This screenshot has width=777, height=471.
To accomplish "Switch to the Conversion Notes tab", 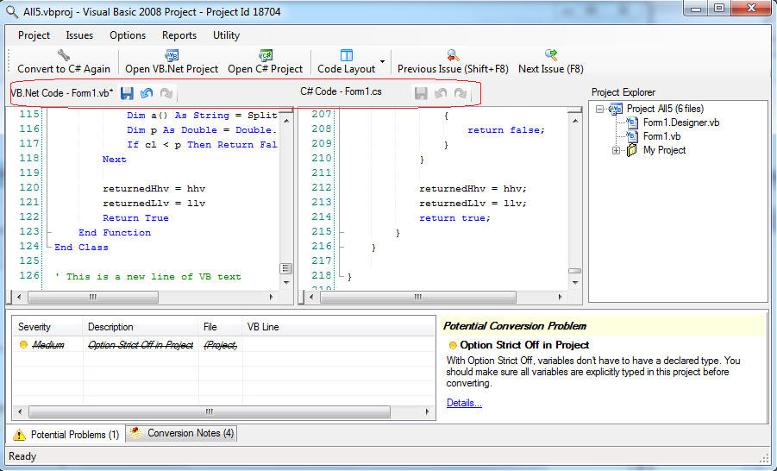I will [182, 433].
